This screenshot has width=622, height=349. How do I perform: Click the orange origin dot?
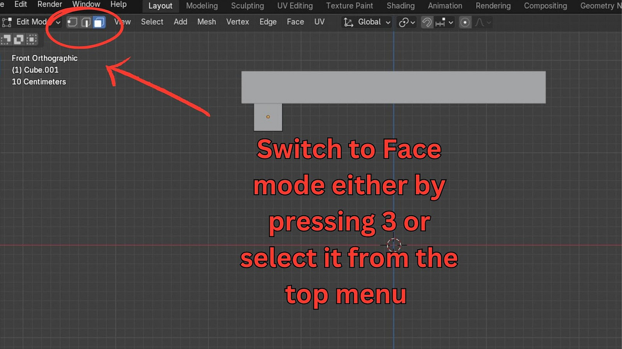tap(268, 116)
